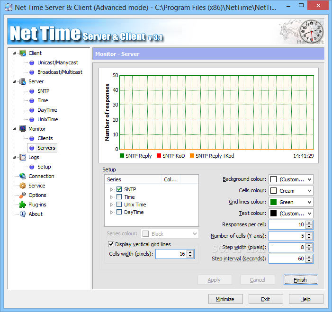Uncheck the SNTP series checkbox
The height and width of the screenshot is (312, 332).
(x=119, y=189)
